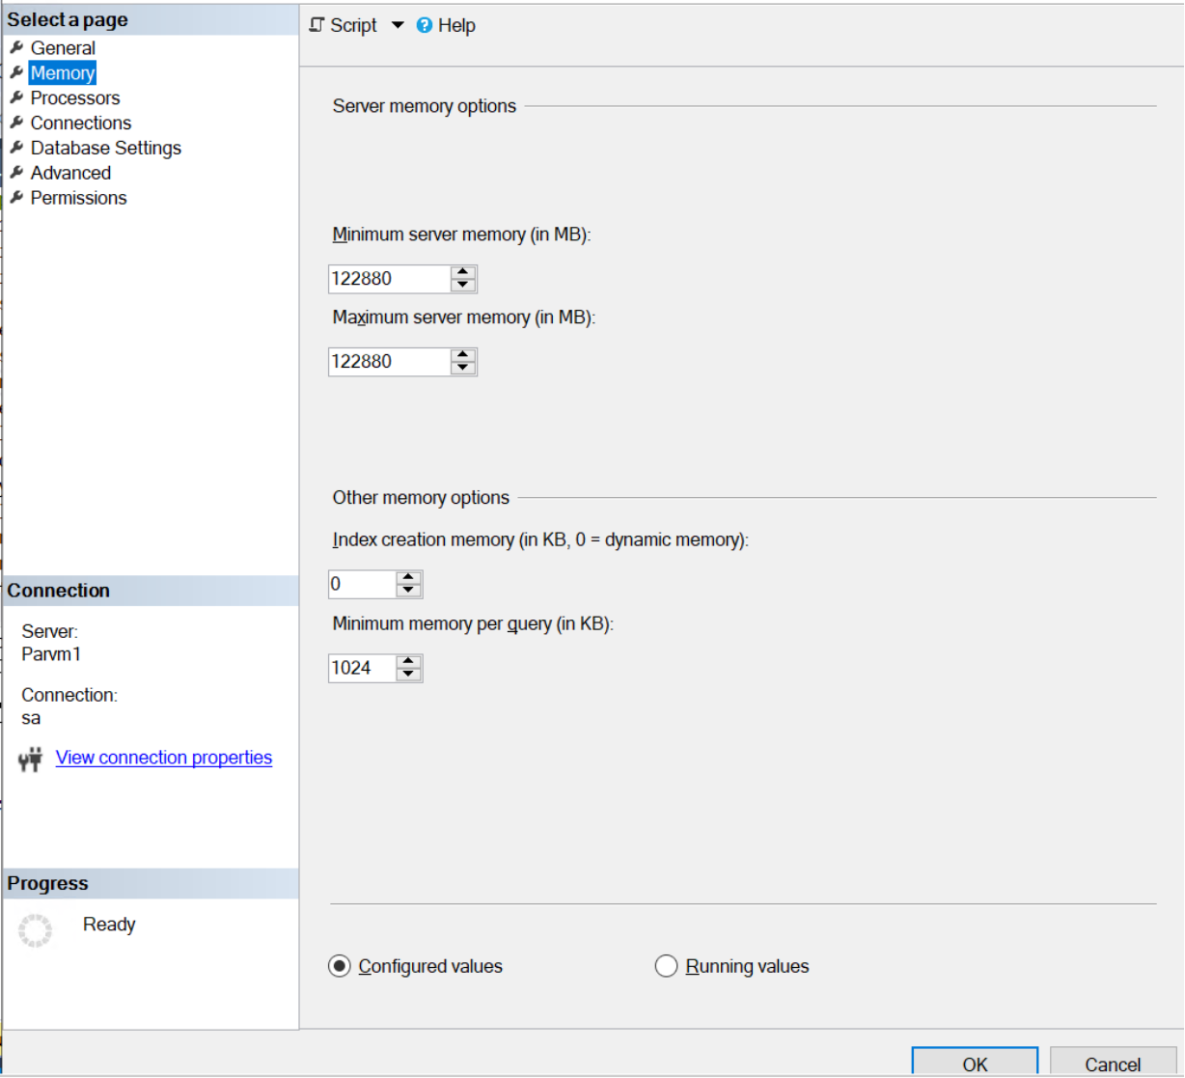Viewport: 1185px width, 1078px height.
Task: Click the Minimum server memory field
Action: [x=389, y=279]
